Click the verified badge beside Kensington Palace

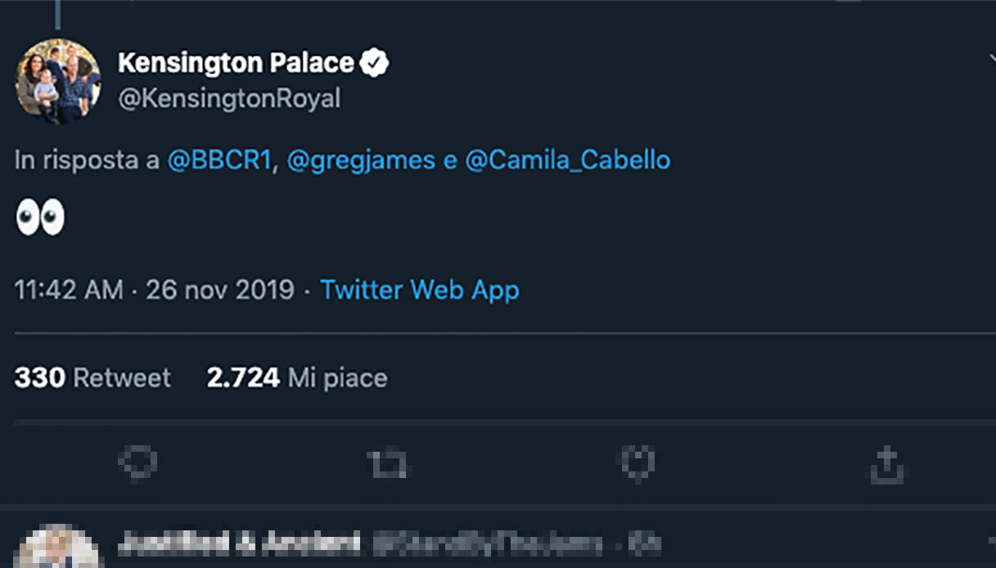374,63
